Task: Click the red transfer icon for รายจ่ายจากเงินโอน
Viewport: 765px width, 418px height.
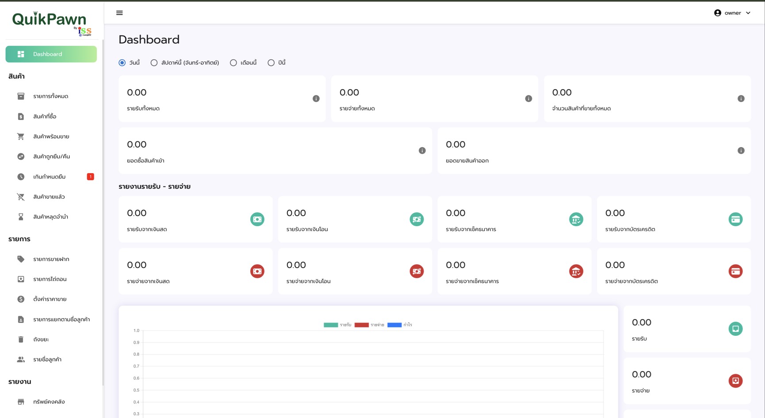Action: (417, 271)
